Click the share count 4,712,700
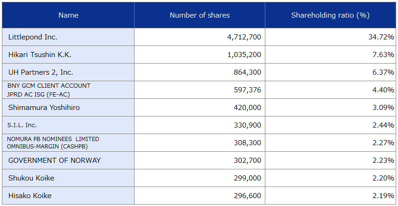The image size is (398, 206). pos(244,37)
